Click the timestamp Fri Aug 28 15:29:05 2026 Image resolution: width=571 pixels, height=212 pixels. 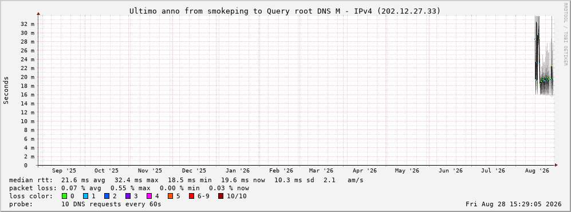click(x=514, y=204)
